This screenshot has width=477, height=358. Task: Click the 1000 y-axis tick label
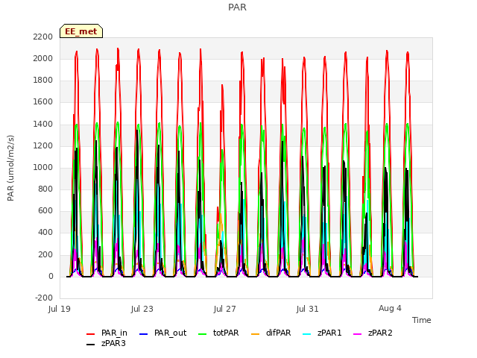43,167
